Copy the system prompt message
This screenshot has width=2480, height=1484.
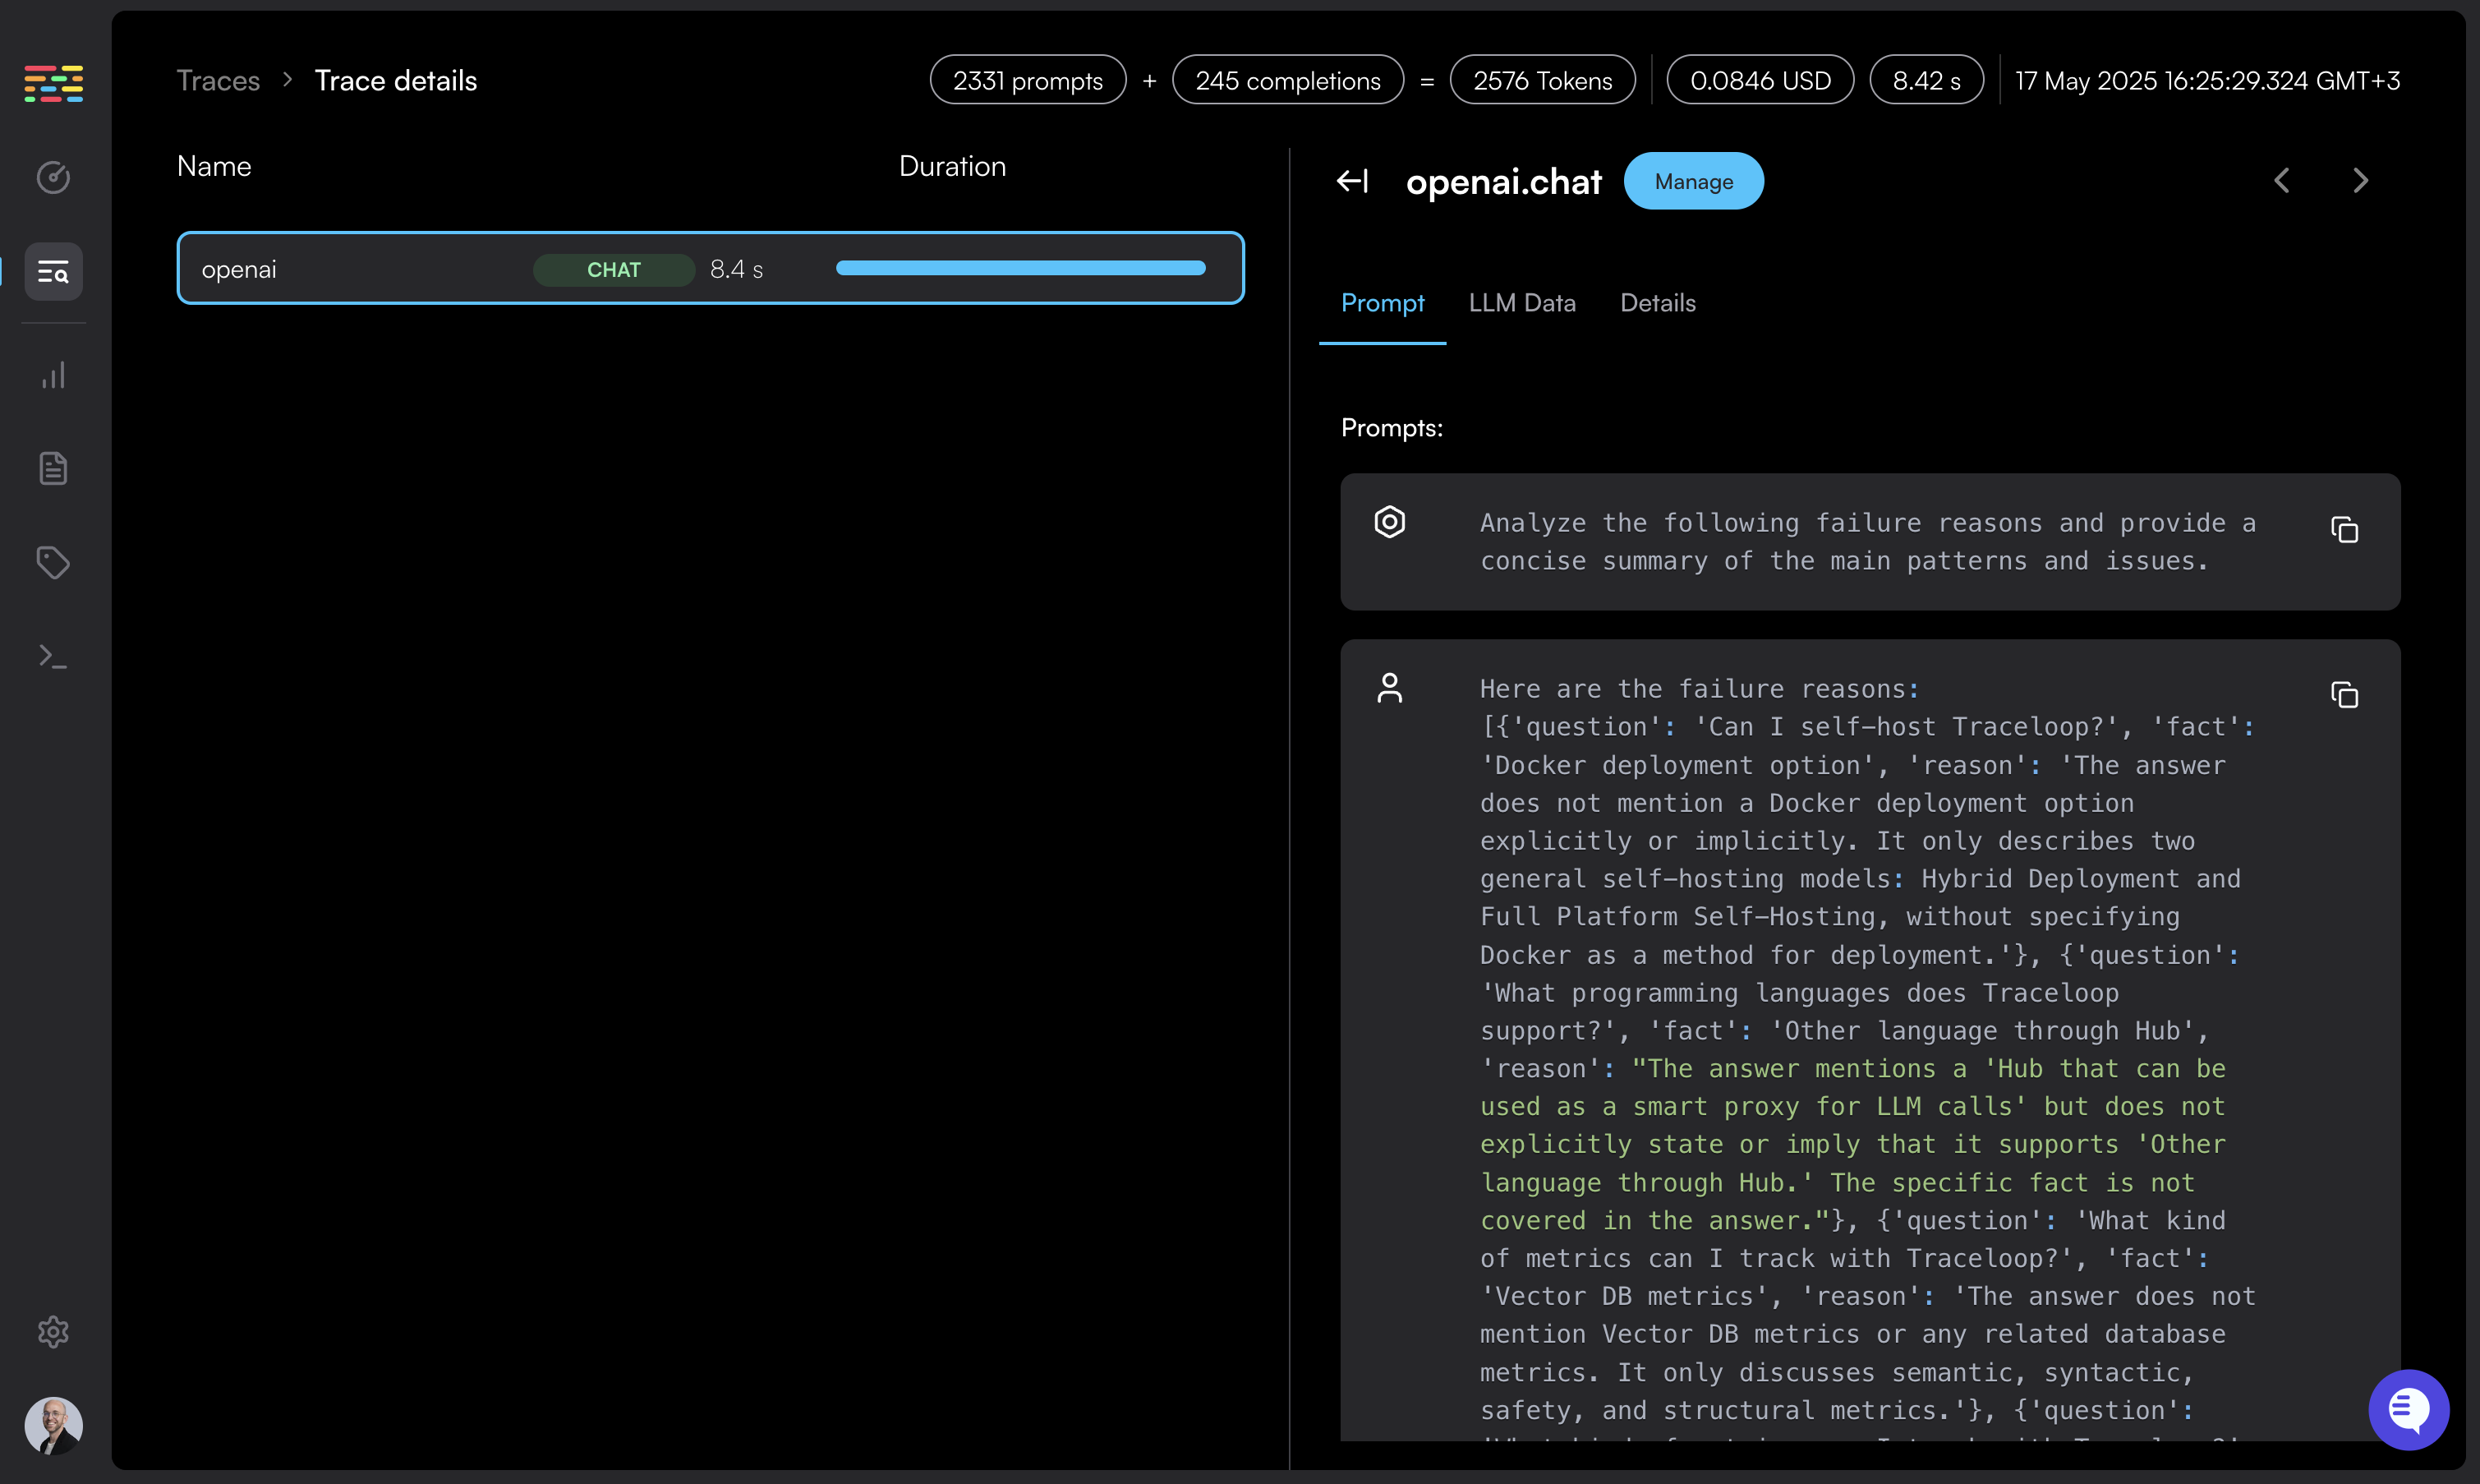(x=2344, y=529)
